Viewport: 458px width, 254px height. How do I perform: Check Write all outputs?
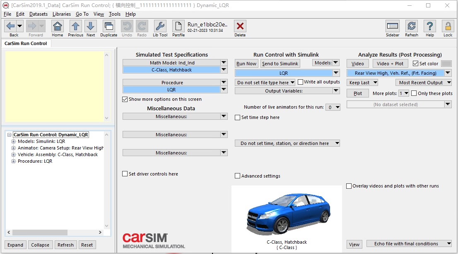[300, 82]
